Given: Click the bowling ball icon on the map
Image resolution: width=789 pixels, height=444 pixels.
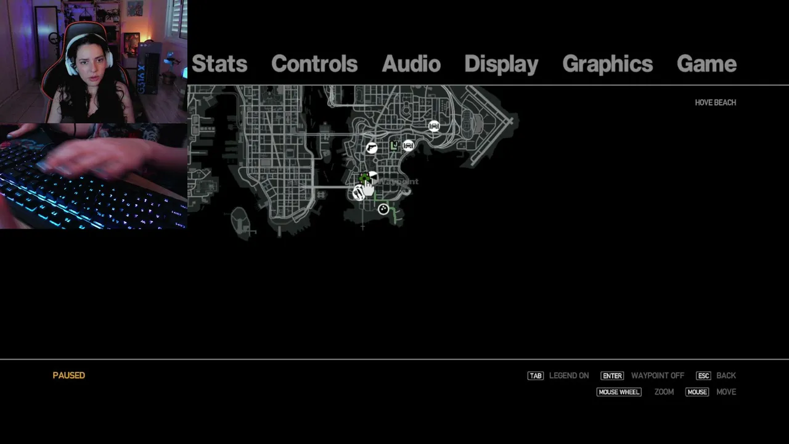Looking at the screenshot, I should coord(383,209).
